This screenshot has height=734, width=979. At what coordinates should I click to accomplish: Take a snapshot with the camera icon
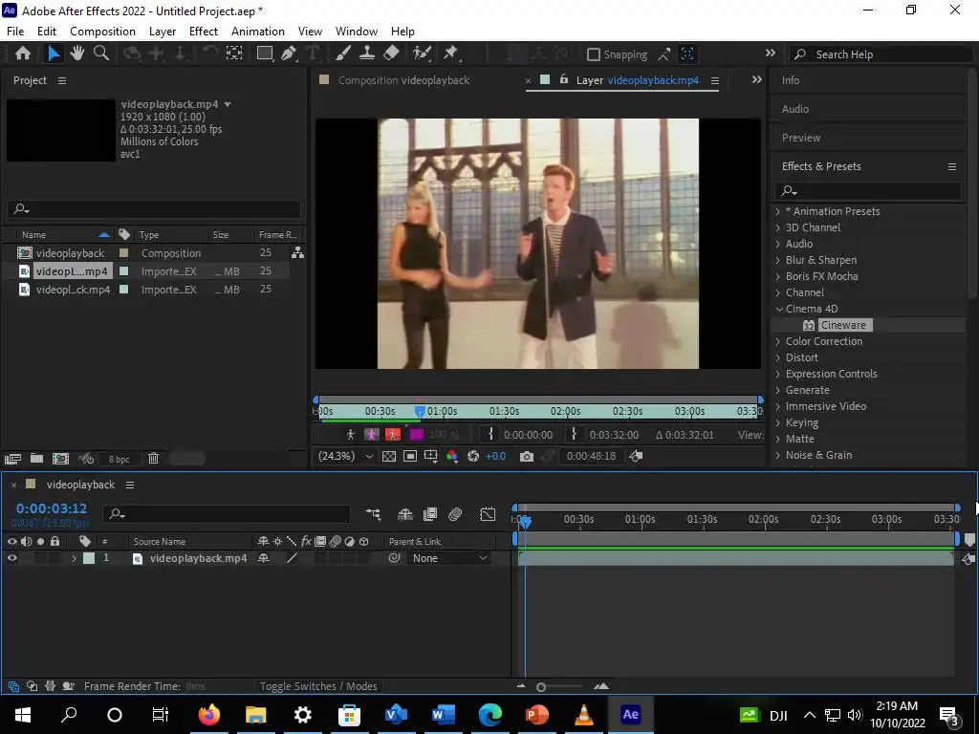pos(527,456)
